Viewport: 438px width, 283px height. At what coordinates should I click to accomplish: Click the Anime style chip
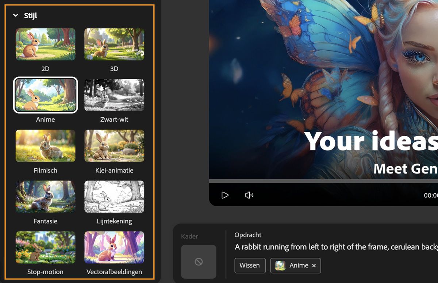tap(296, 265)
